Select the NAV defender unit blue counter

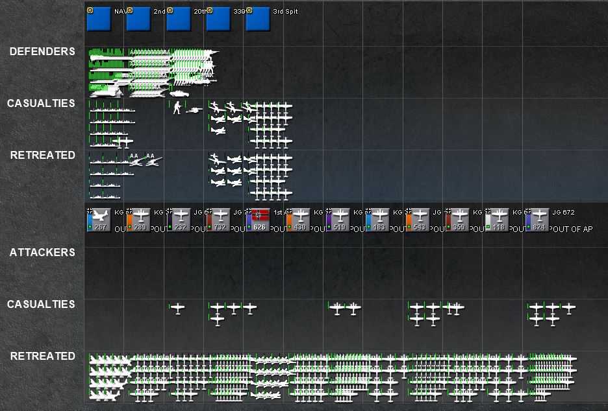click(99, 19)
